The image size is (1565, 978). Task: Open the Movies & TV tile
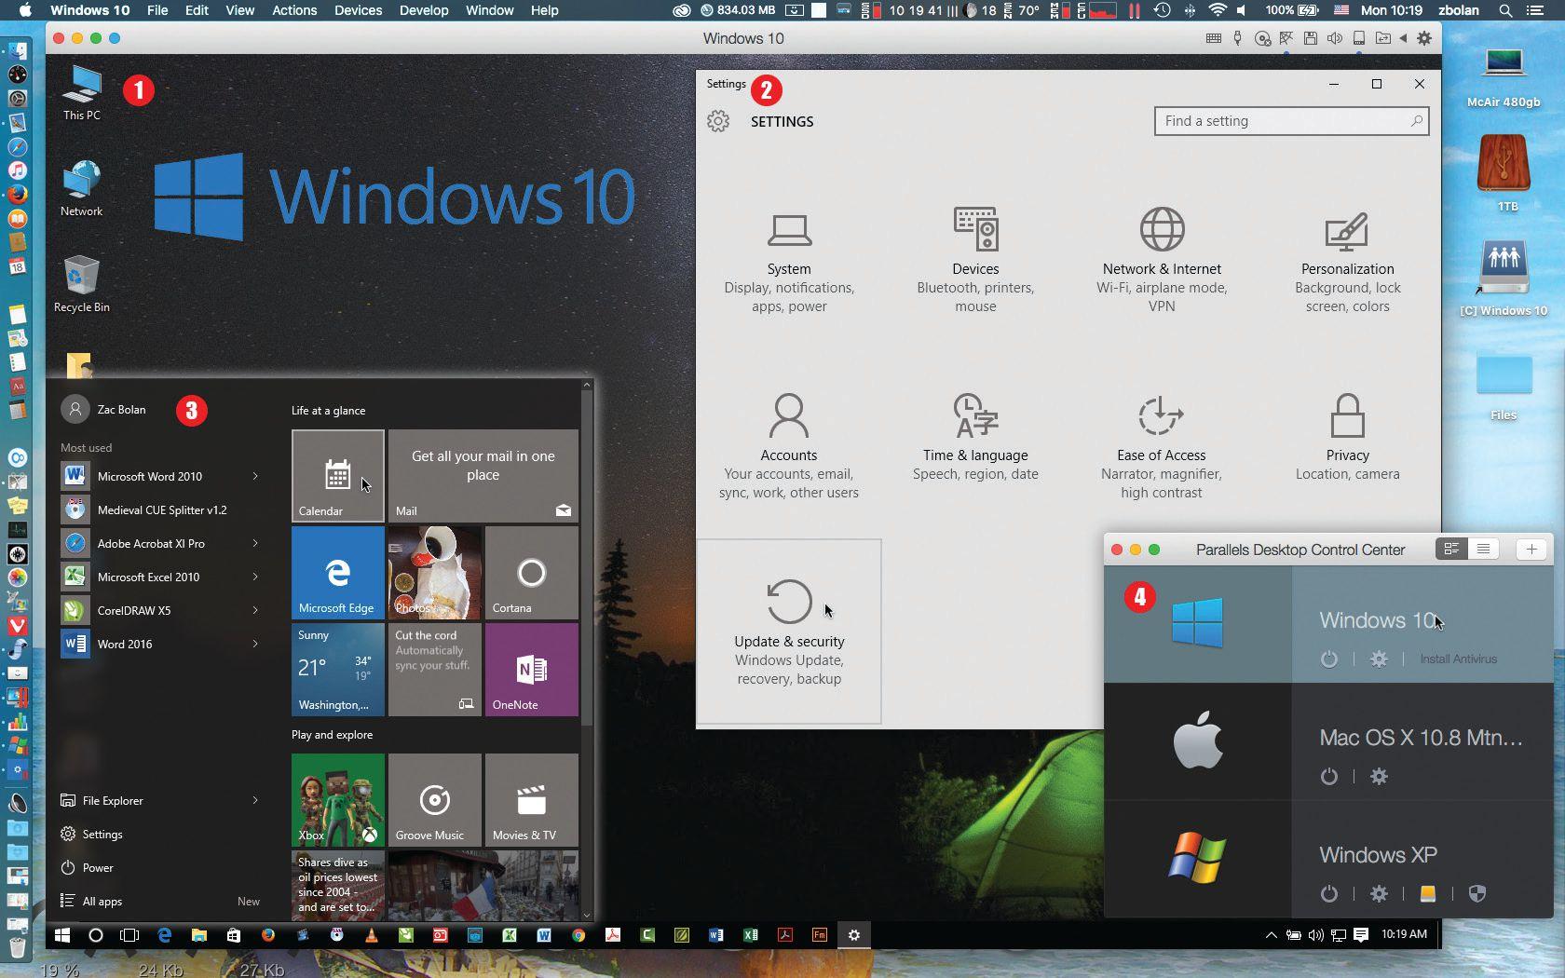[532, 800]
